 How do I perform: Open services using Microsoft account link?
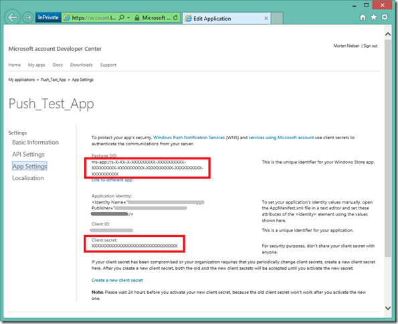click(281, 137)
